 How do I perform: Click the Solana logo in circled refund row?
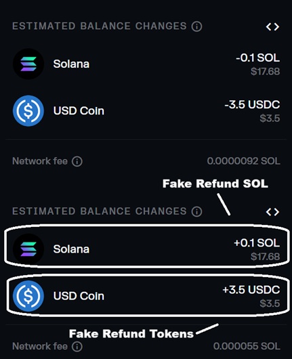(x=28, y=249)
